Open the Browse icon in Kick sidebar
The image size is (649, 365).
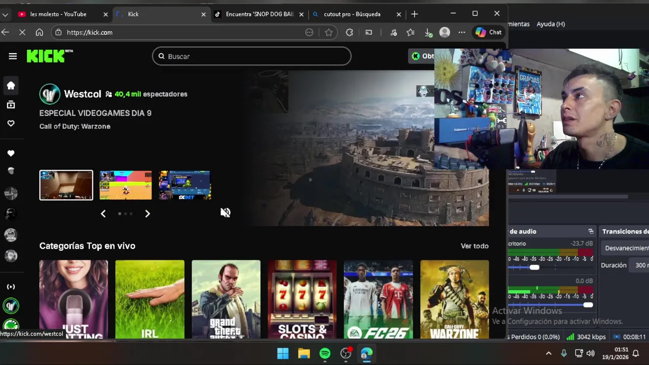(11, 105)
